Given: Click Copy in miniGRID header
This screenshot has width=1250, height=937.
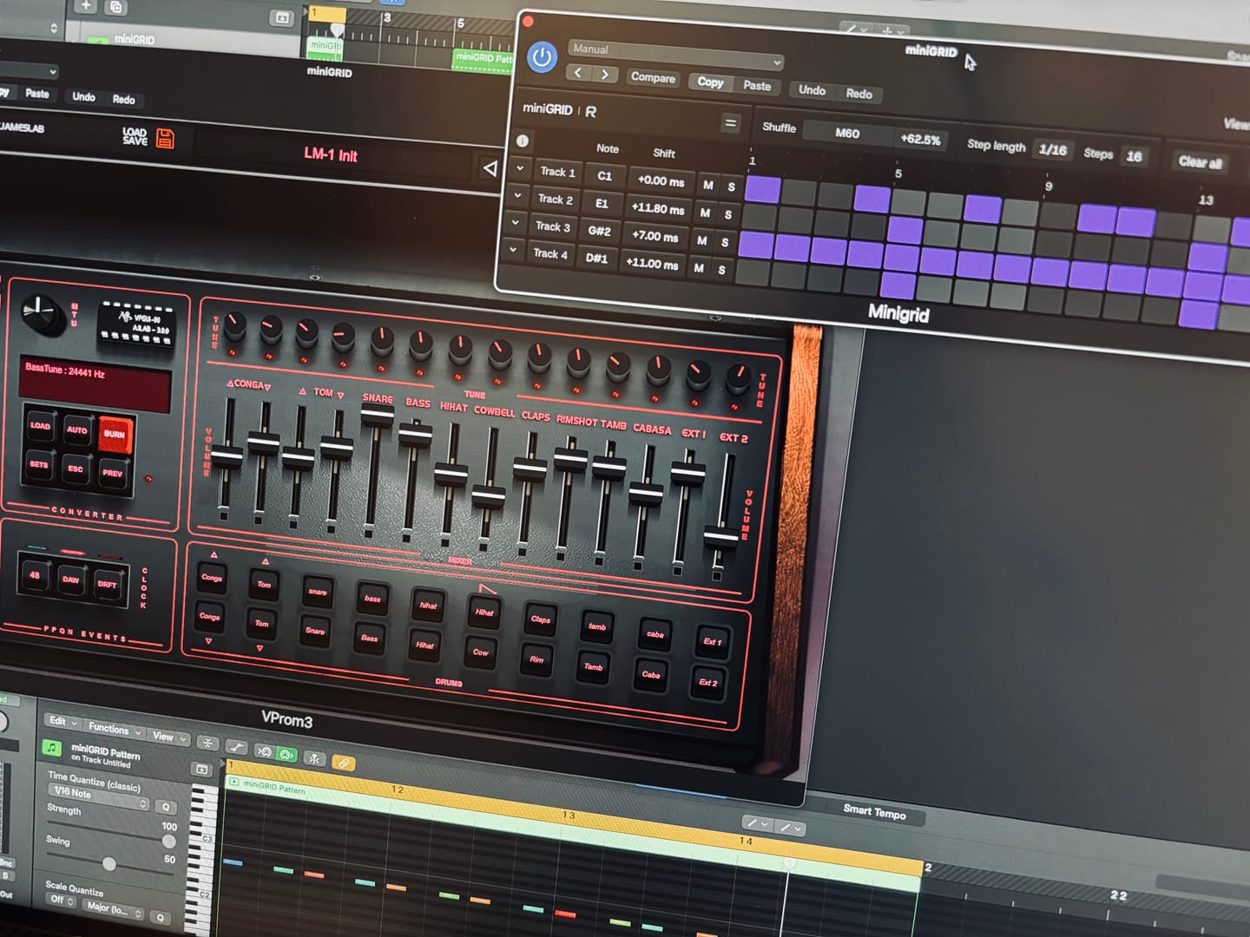Looking at the screenshot, I should 710,82.
